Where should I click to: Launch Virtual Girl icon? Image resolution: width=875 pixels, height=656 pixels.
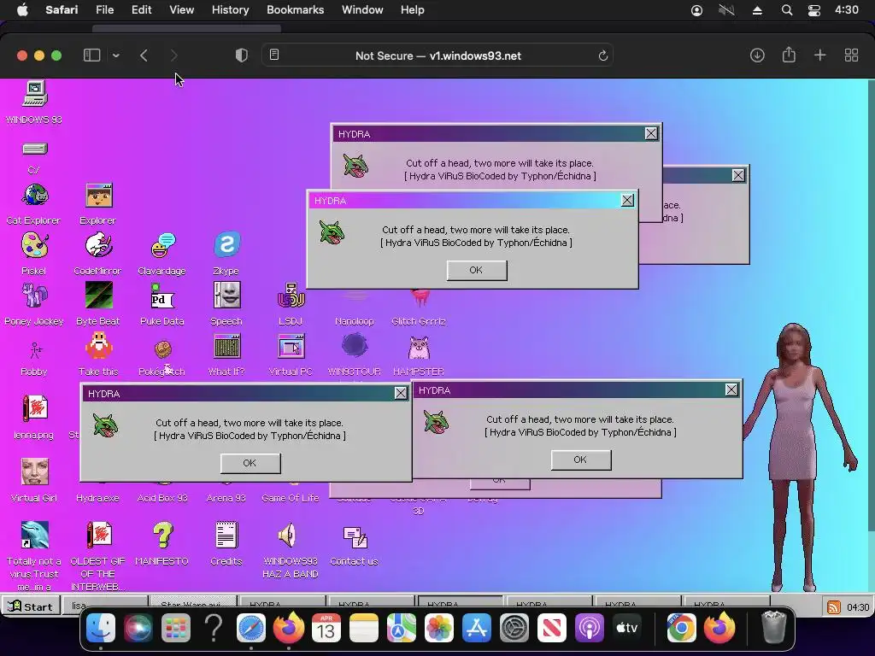pyautogui.click(x=34, y=471)
